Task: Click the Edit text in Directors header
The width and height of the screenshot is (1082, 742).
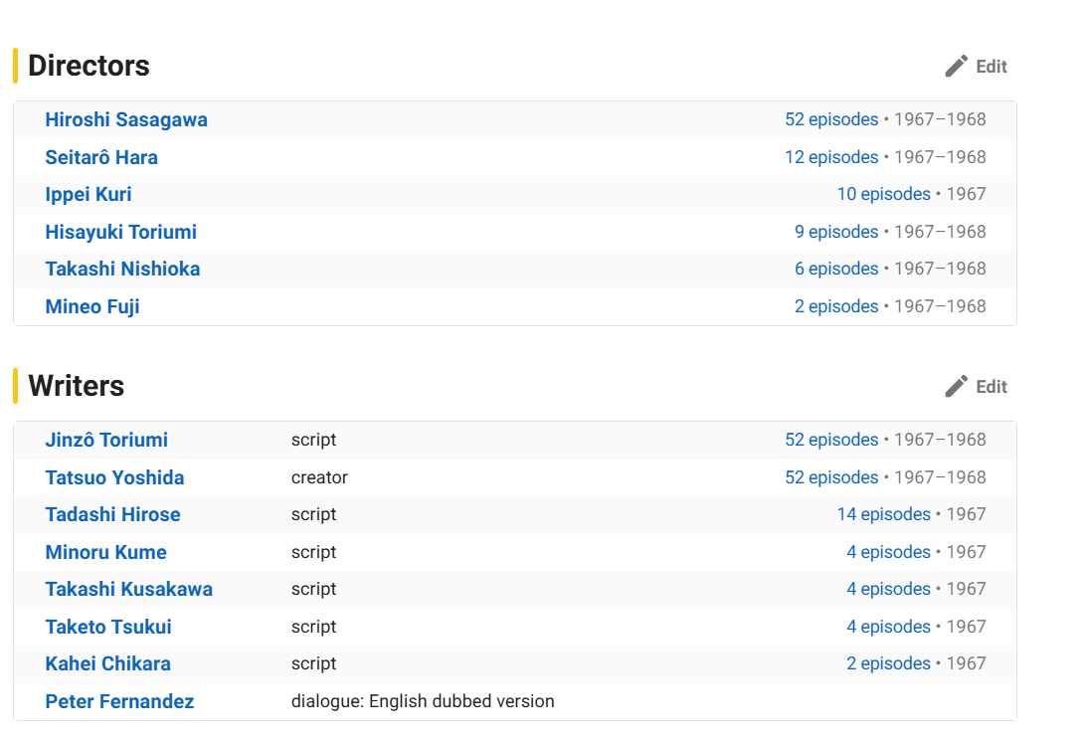Action: pyautogui.click(x=992, y=67)
